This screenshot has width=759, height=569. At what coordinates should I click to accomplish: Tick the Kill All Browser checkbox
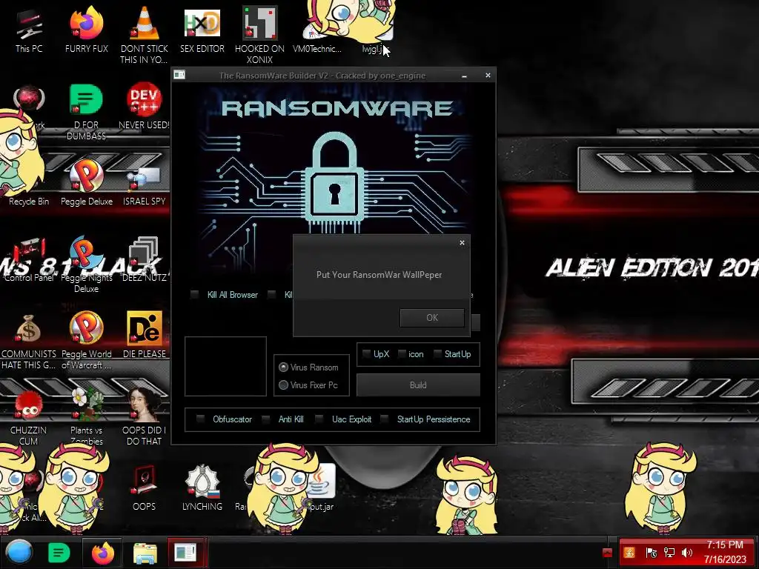[195, 295]
